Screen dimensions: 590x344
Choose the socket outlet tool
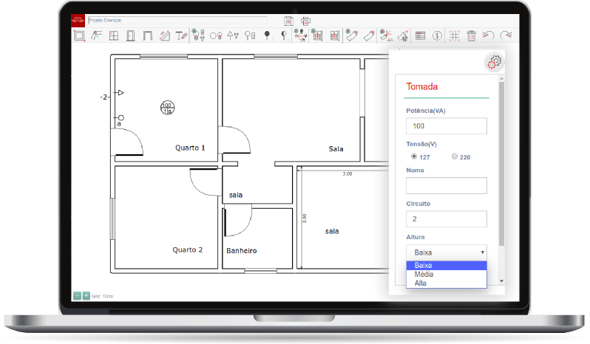pyautogui.click(x=233, y=35)
